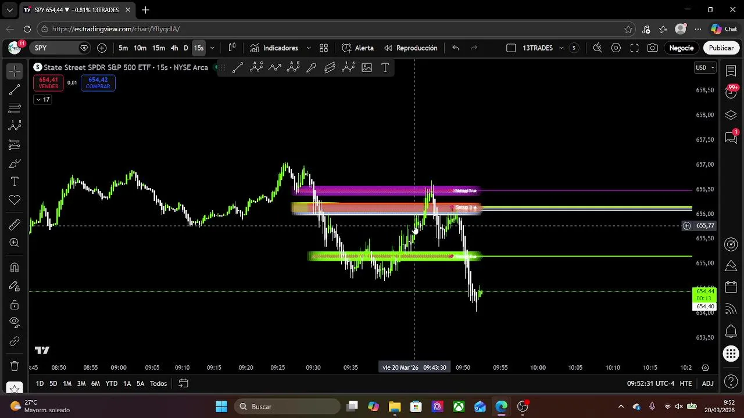Toggle HTE extended hours session
Screen dimensions: 744x418
coord(686,384)
